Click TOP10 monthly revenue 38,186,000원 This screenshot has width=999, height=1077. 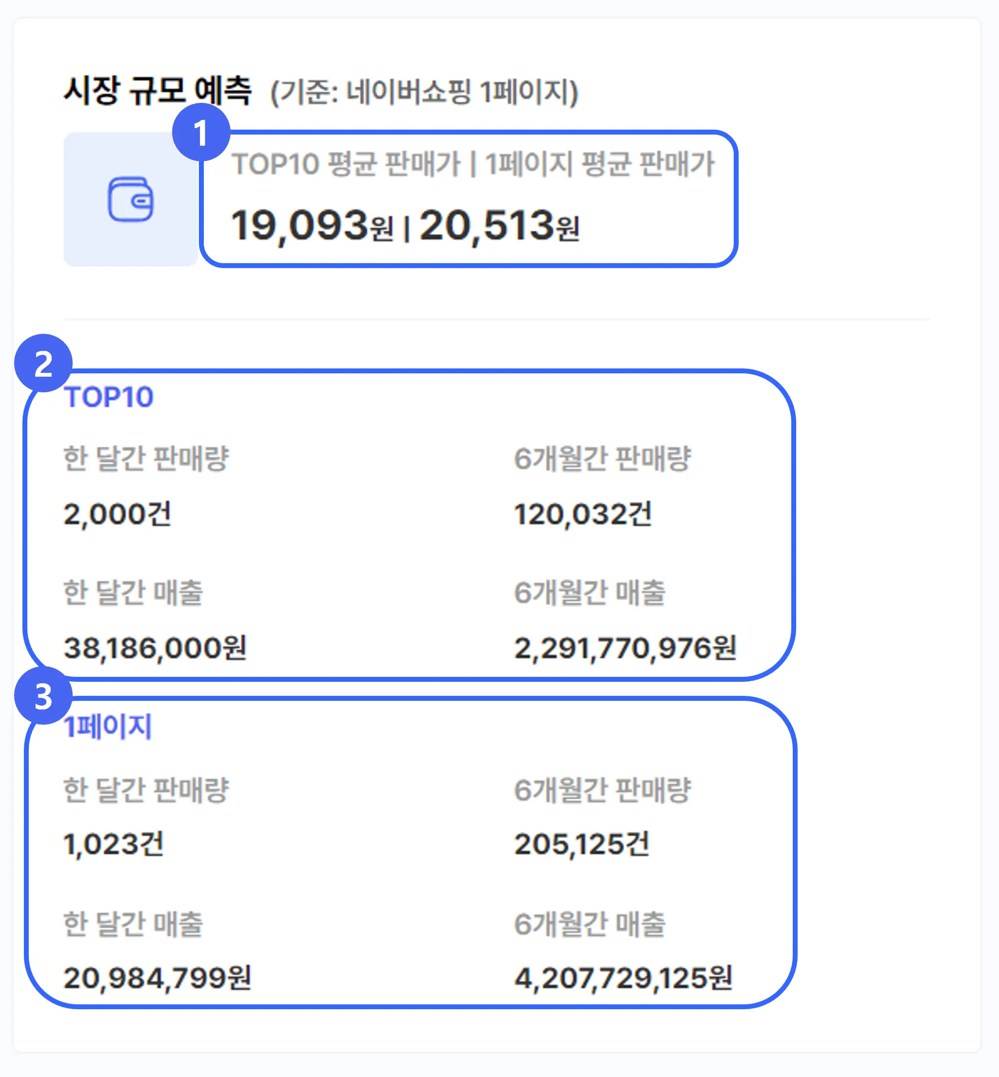pyautogui.click(x=155, y=647)
